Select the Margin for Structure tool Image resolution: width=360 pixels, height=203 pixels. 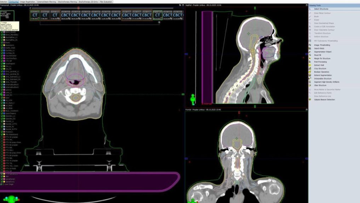(322, 58)
